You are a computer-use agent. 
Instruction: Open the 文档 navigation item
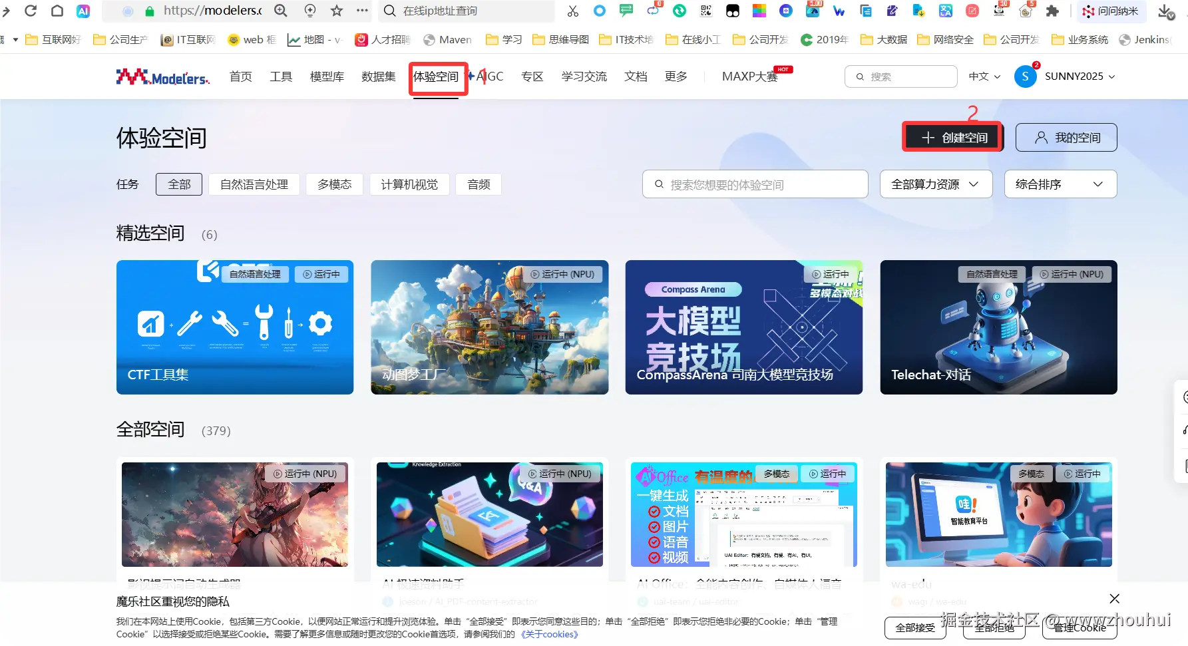coord(636,77)
